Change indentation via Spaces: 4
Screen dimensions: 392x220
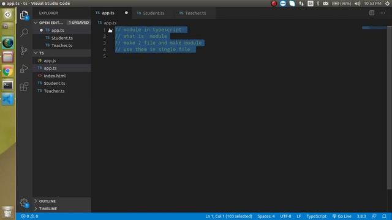click(266, 216)
